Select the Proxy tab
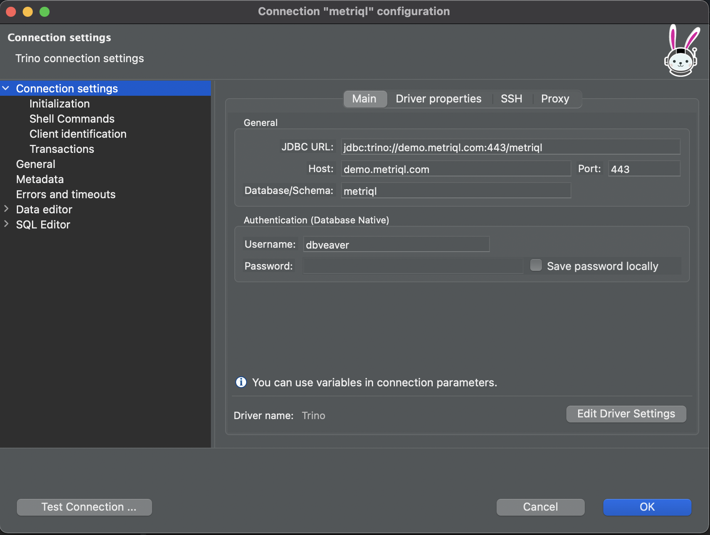The image size is (710, 535). 555,99
